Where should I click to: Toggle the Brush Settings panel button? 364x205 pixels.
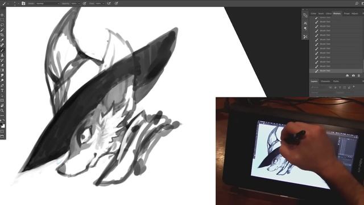(23, 3)
